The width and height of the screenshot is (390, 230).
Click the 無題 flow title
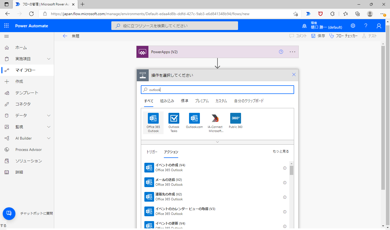click(76, 36)
